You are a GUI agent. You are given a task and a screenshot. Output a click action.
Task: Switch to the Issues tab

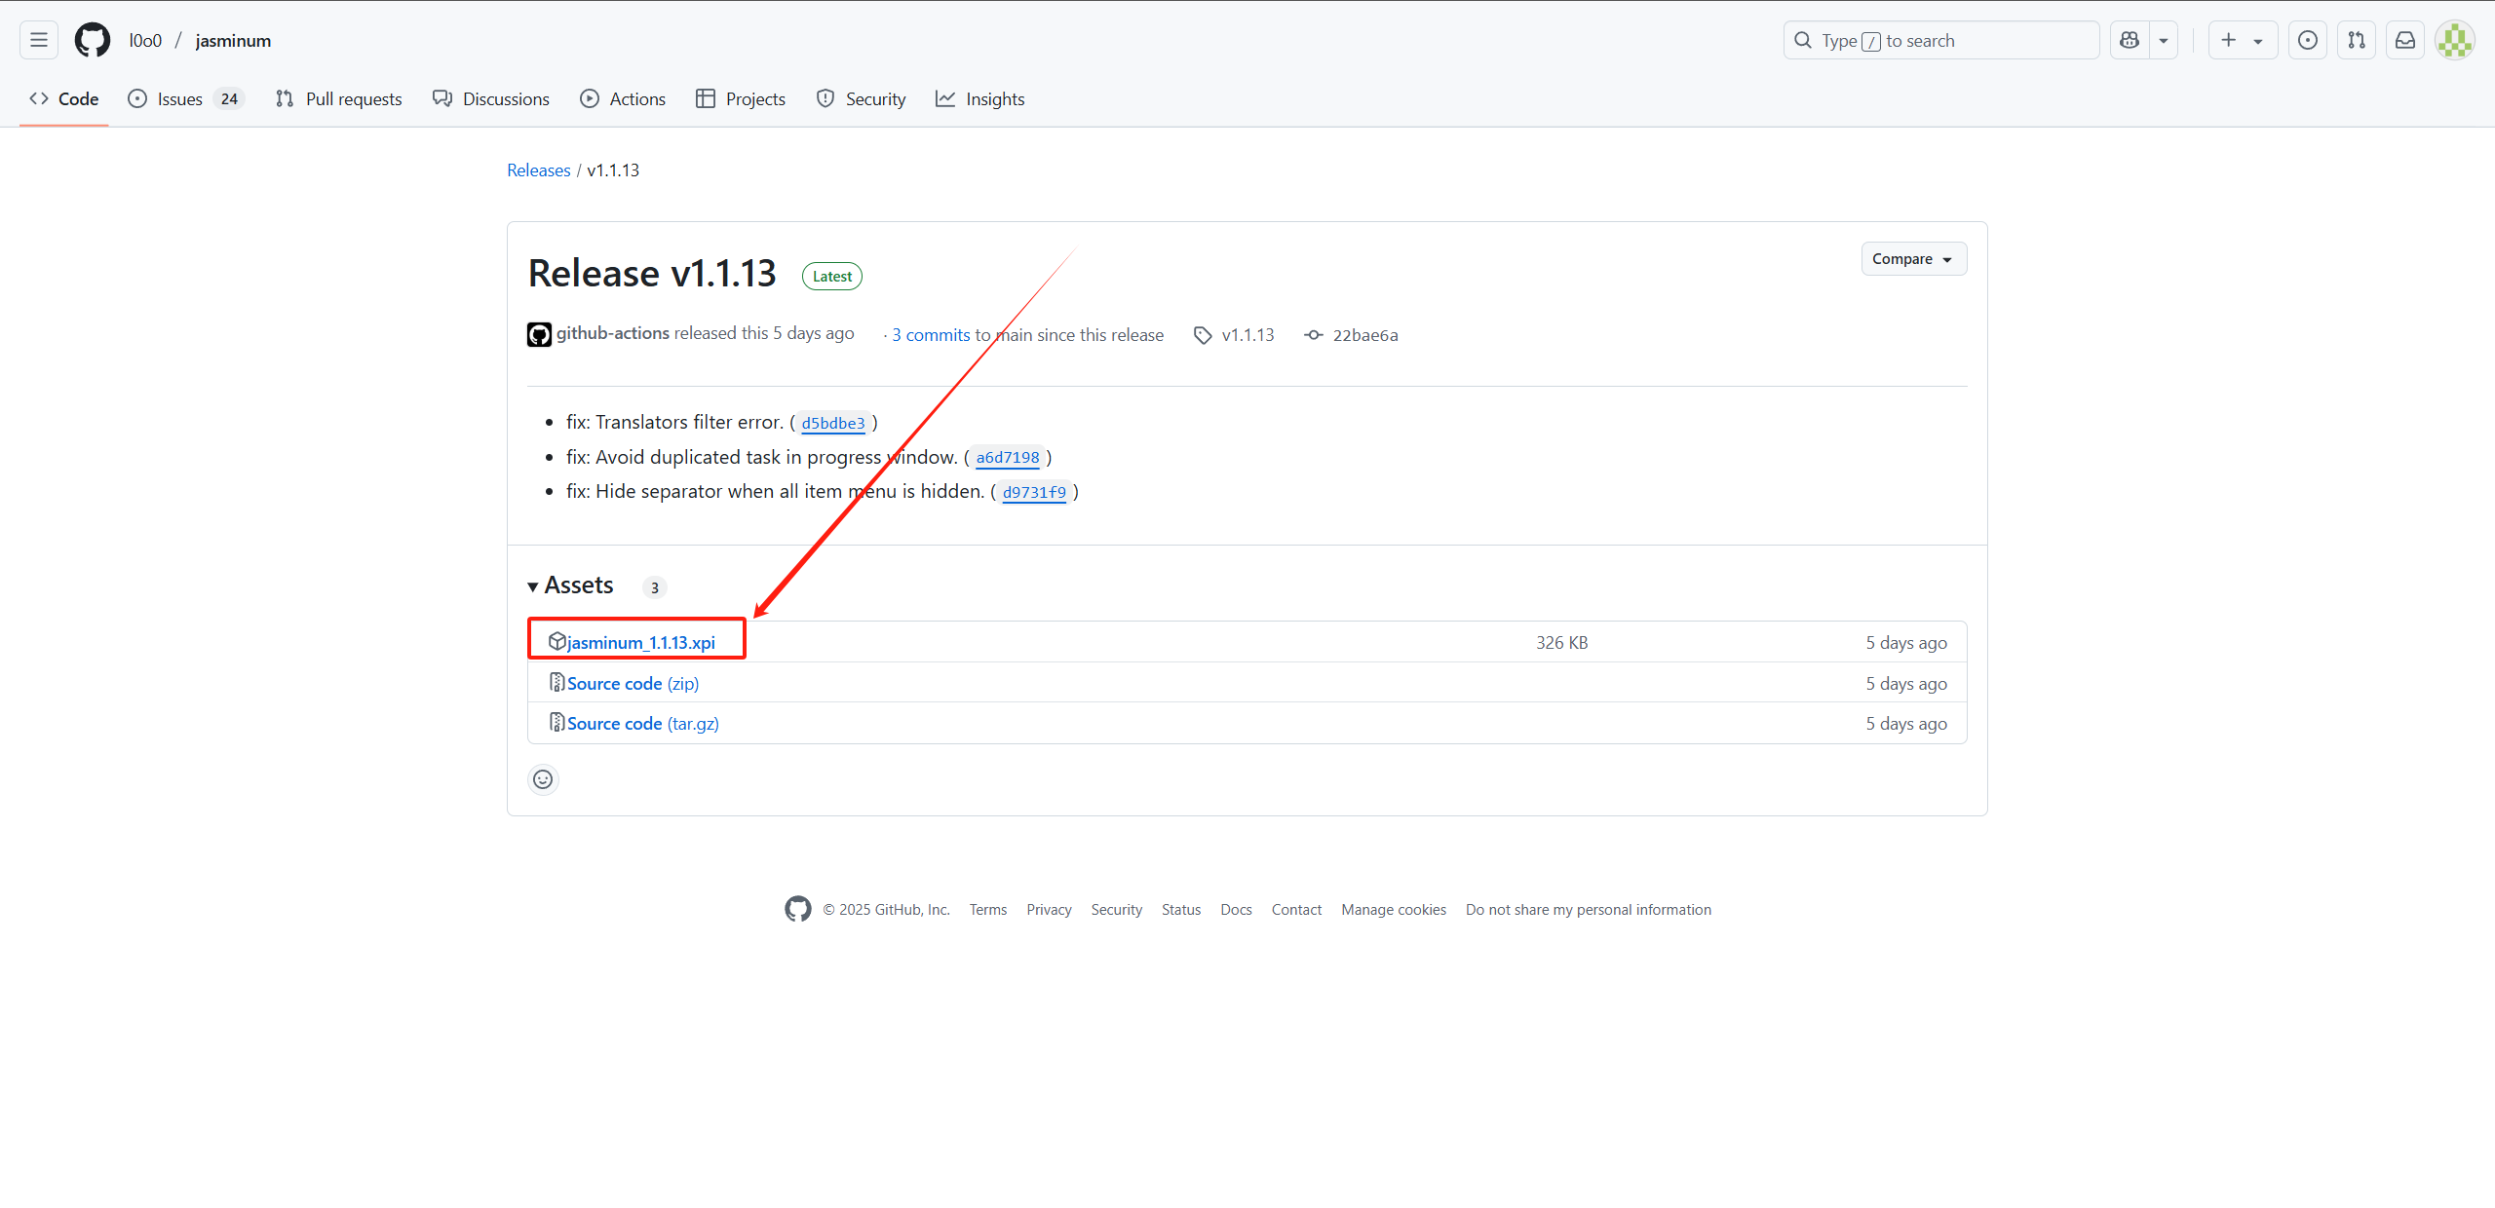click(180, 99)
